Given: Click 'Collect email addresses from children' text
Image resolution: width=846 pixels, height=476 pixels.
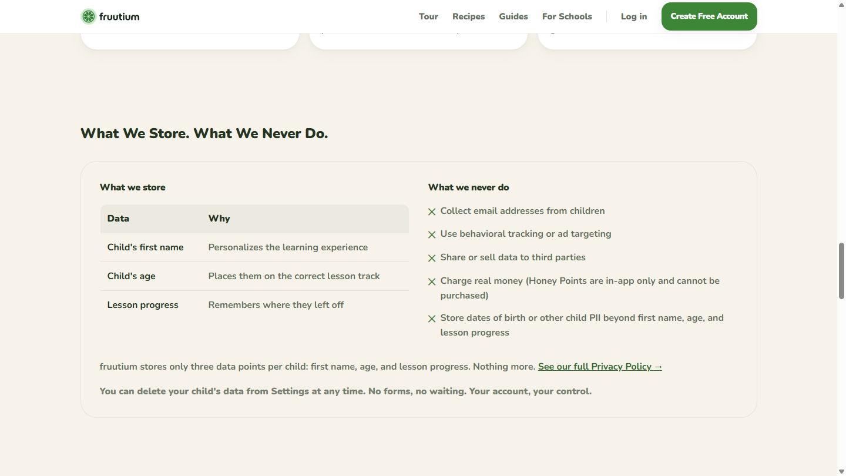Looking at the screenshot, I should tap(522, 211).
